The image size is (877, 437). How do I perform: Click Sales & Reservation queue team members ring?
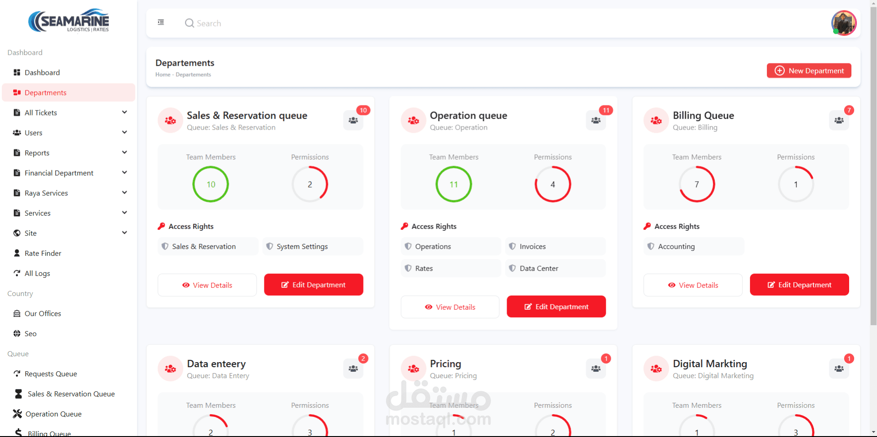(x=211, y=184)
